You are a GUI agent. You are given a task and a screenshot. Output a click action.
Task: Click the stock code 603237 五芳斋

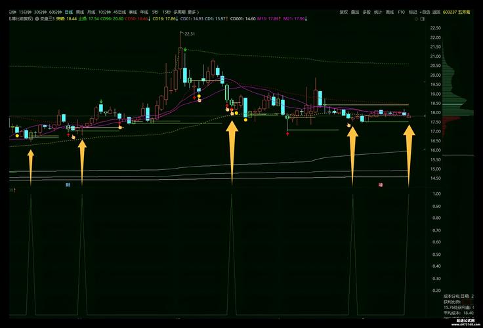[x=457, y=12]
